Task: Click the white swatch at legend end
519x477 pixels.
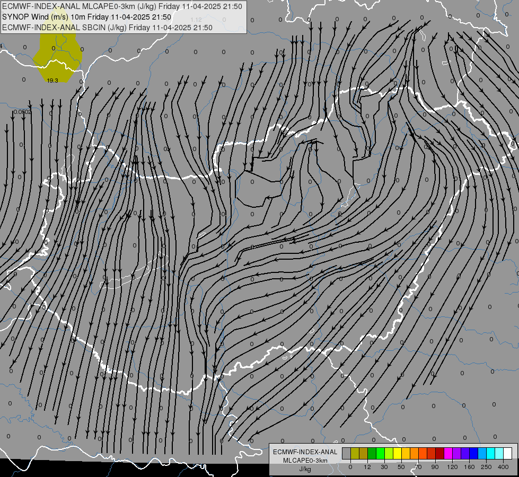Action: [x=508, y=454]
